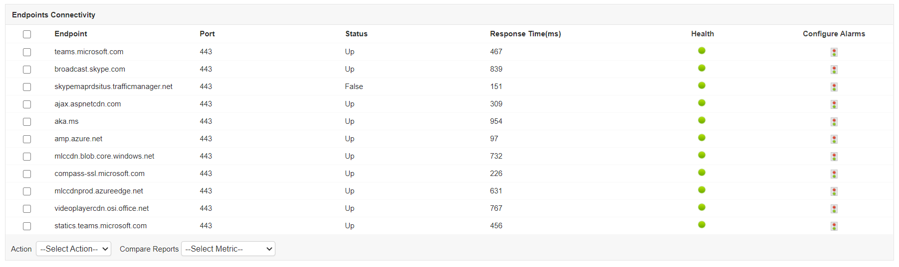The image size is (899, 267).
Task: Click health status dot for ajax.aspnetcdn.com
Action: [701, 103]
